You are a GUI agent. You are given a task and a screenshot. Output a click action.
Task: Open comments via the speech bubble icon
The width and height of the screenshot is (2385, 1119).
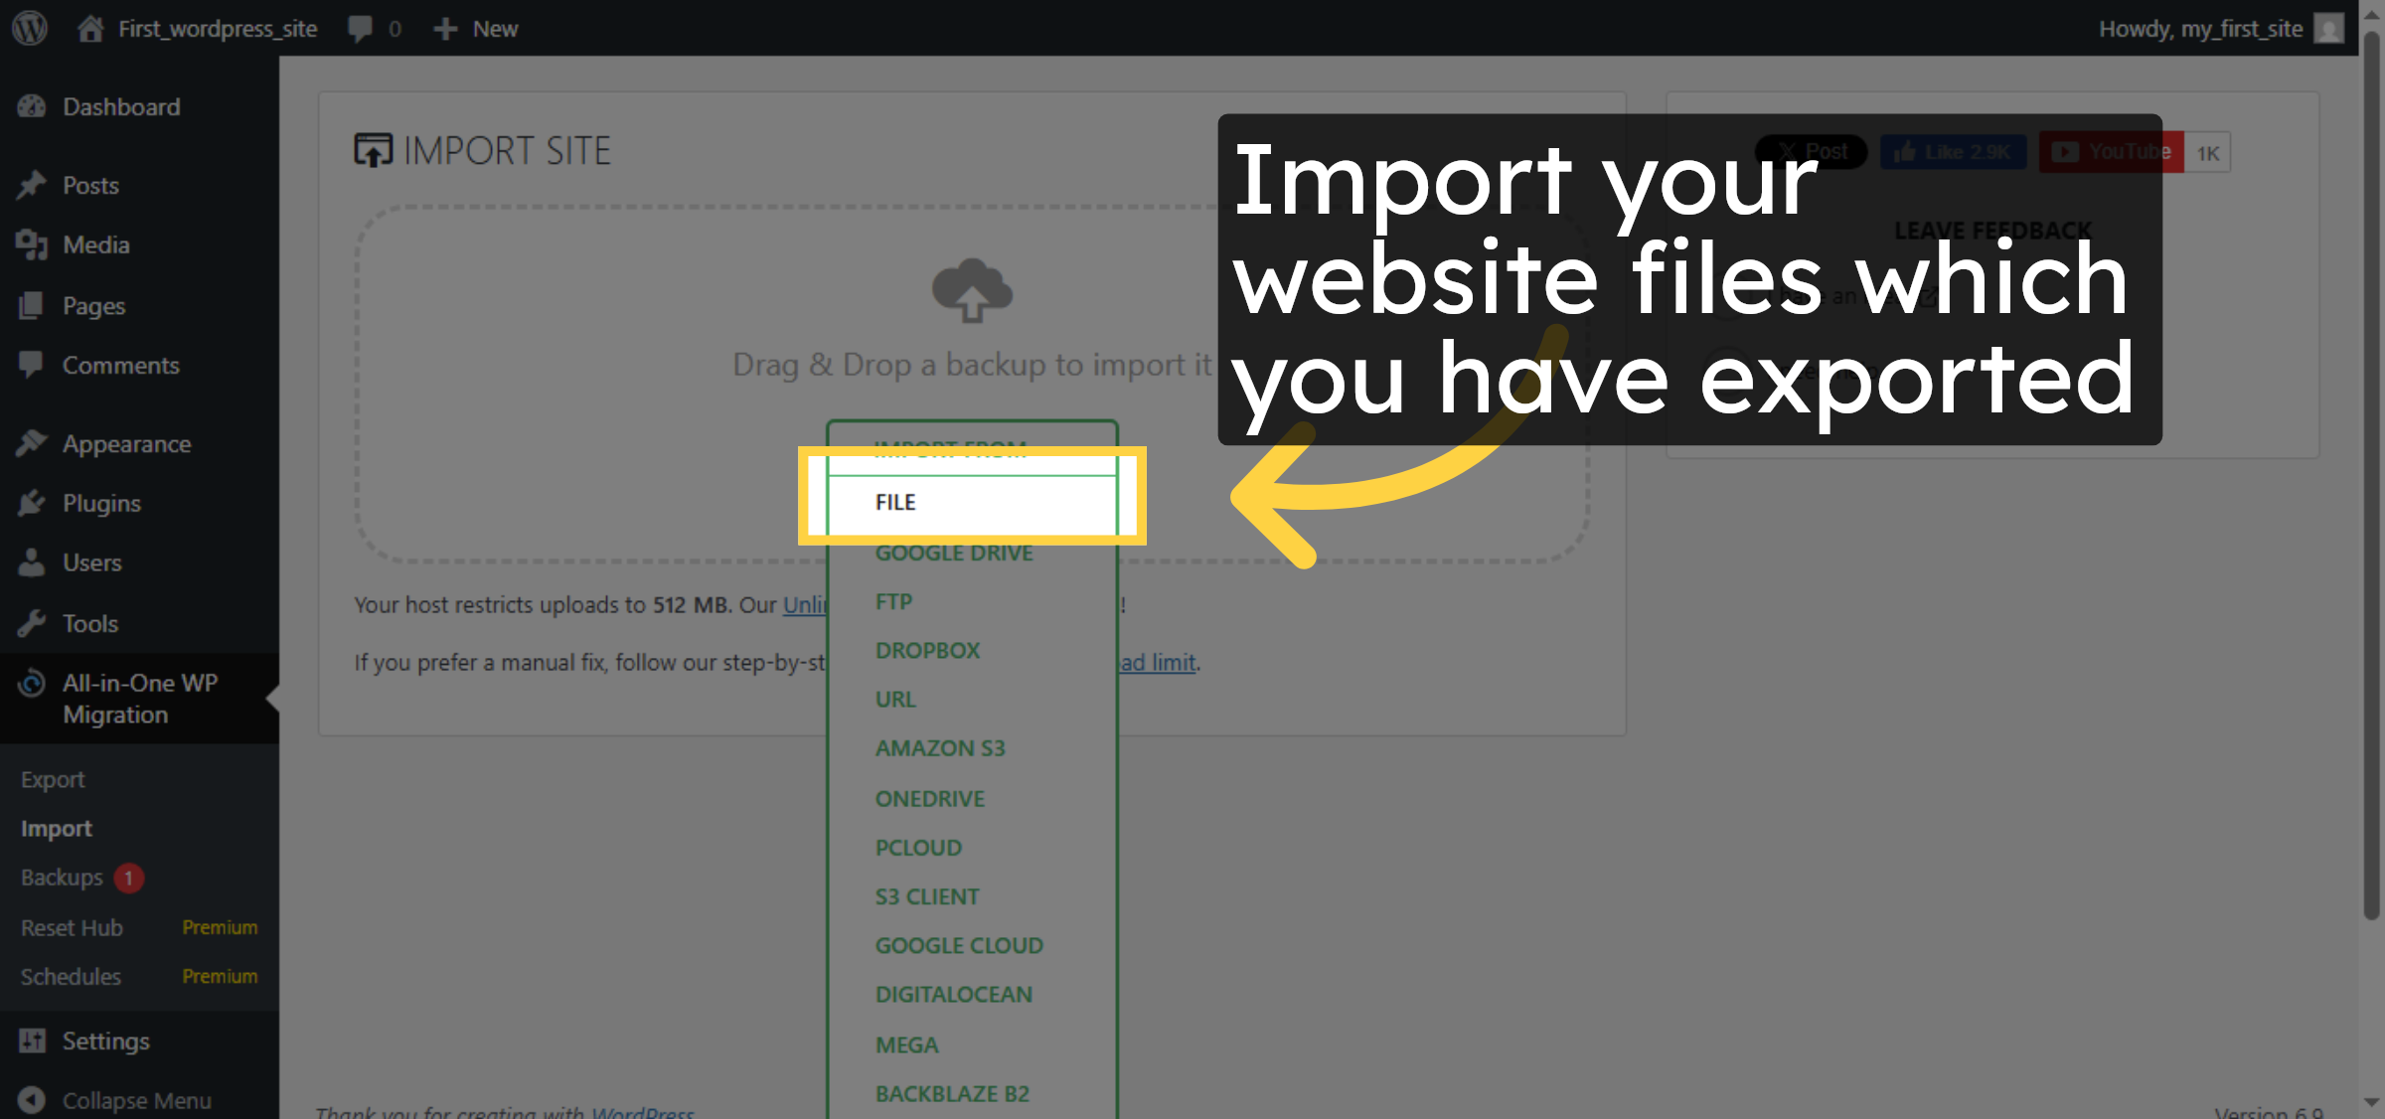pyautogui.click(x=360, y=28)
